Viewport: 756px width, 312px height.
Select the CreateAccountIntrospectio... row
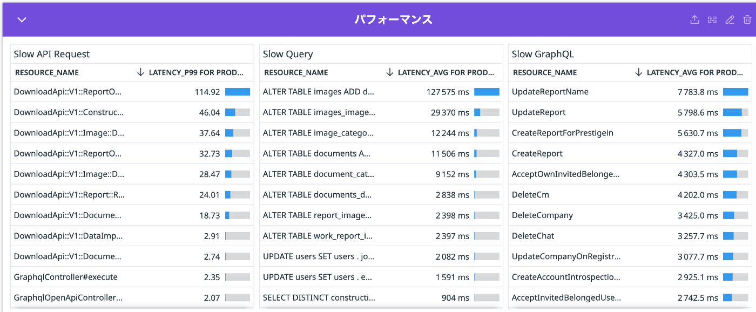click(630, 277)
